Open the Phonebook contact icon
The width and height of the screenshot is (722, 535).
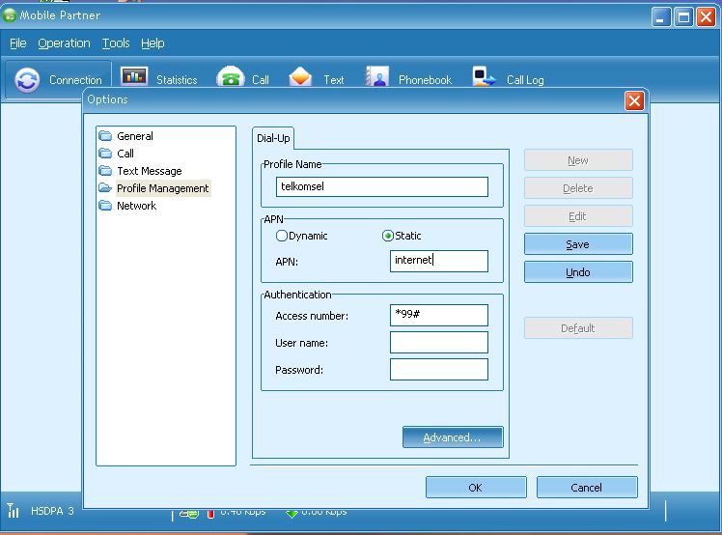point(377,76)
